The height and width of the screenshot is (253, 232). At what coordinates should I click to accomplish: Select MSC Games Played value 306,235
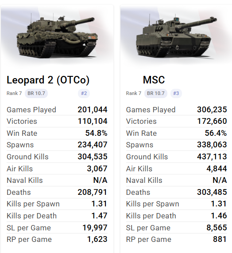(x=212, y=110)
